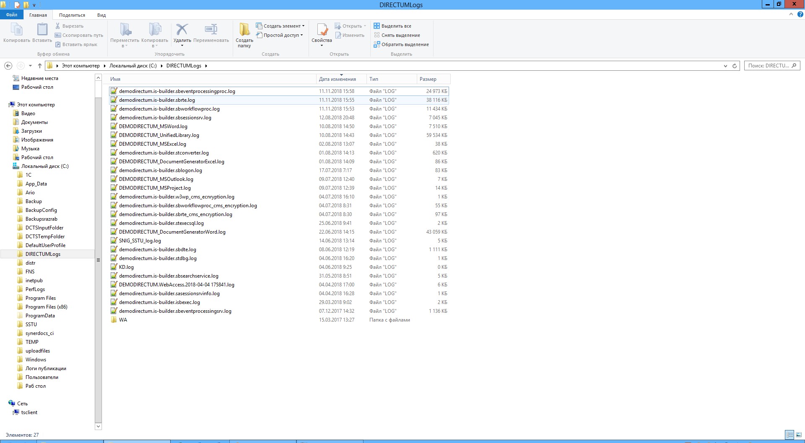Select the sbrte.log file icon

pos(114,100)
